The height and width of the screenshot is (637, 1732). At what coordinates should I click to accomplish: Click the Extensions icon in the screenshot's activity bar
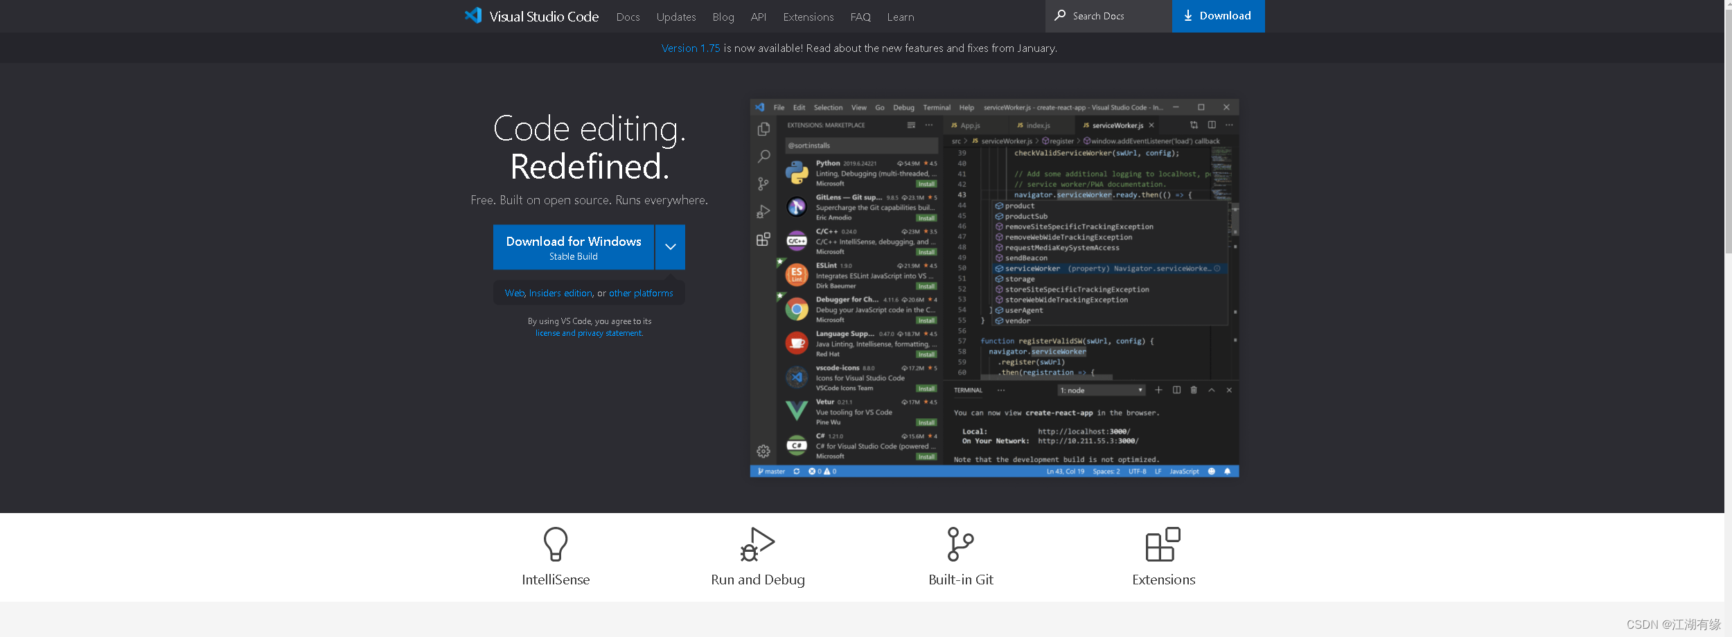point(763,239)
